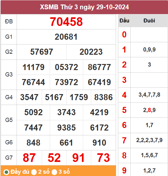Click the G3 number 67419
Image resolution: width=168 pixels, height=176 pixels.
(99, 82)
